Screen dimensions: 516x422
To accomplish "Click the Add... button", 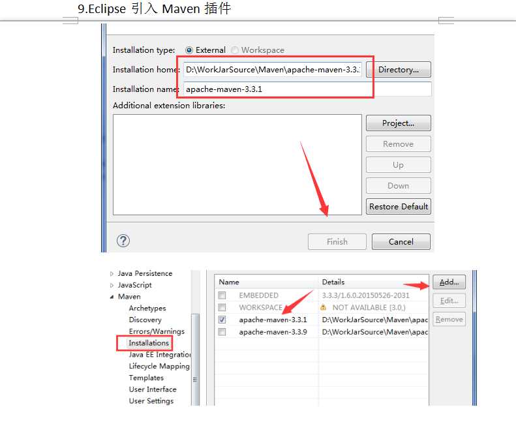I will pos(449,282).
